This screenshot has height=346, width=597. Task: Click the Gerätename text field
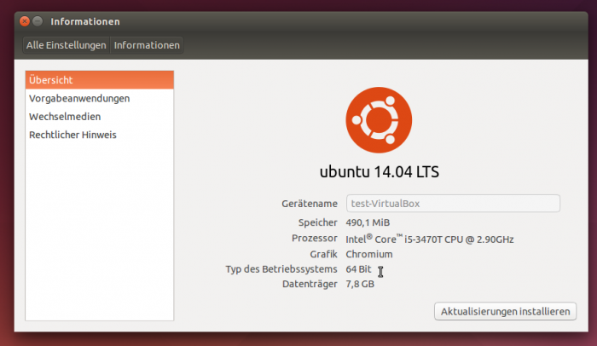(452, 204)
